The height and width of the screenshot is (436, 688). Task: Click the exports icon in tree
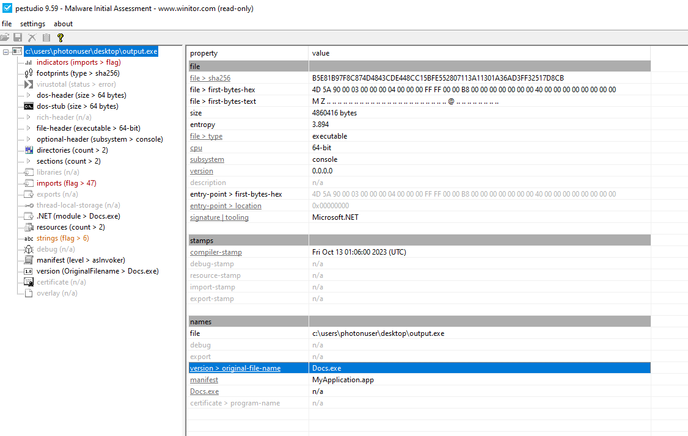29,194
